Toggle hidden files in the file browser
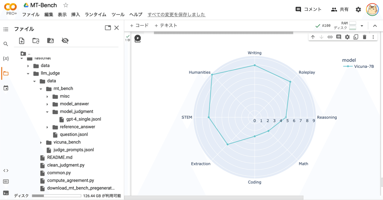Screen dimensions: 383x200 pyautogui.click(x=65, y=41)
